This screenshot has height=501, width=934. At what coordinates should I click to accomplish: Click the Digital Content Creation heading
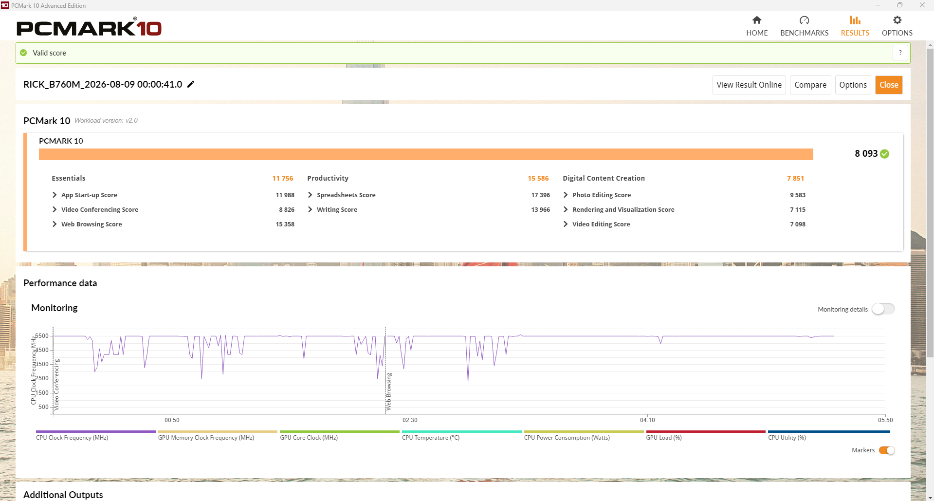click(604, 178)
